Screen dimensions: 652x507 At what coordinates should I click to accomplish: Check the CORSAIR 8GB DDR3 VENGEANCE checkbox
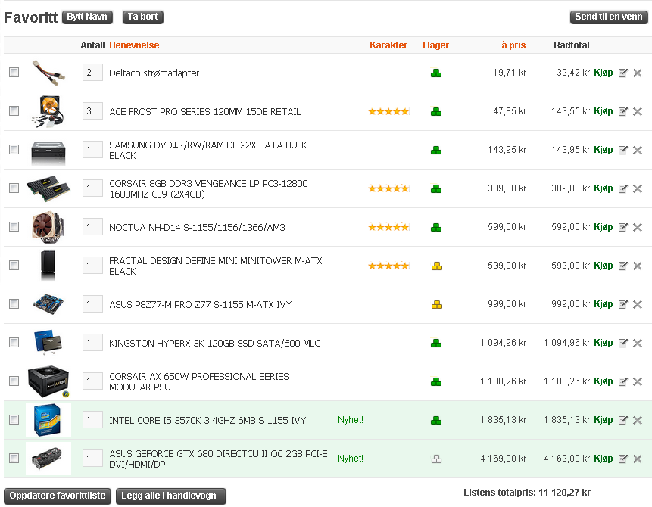(x=14, y=188)
